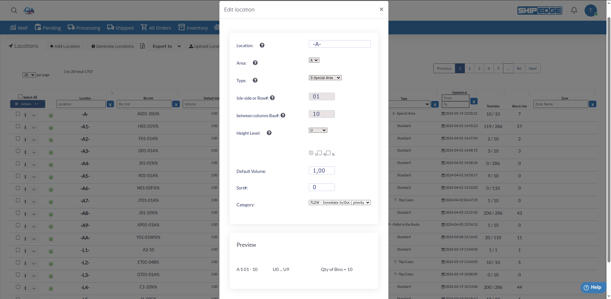611x299 pixels.
Task: Open the Processing tab
Action: point(84,28)
